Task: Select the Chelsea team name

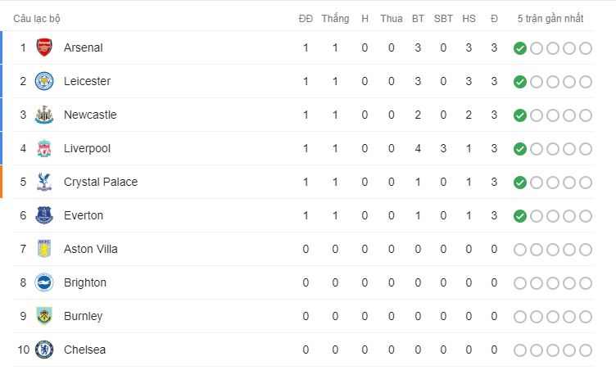Action: 85,350
